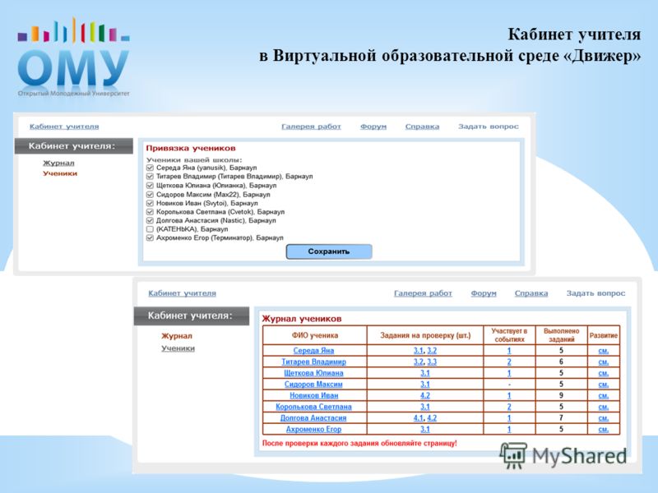Image resolution: width=658 pixels, height=493 pixels.
Task: Open task 3.1 for Щеткова Юлиана
Action: pyautogui.click(x=425, y=373)
